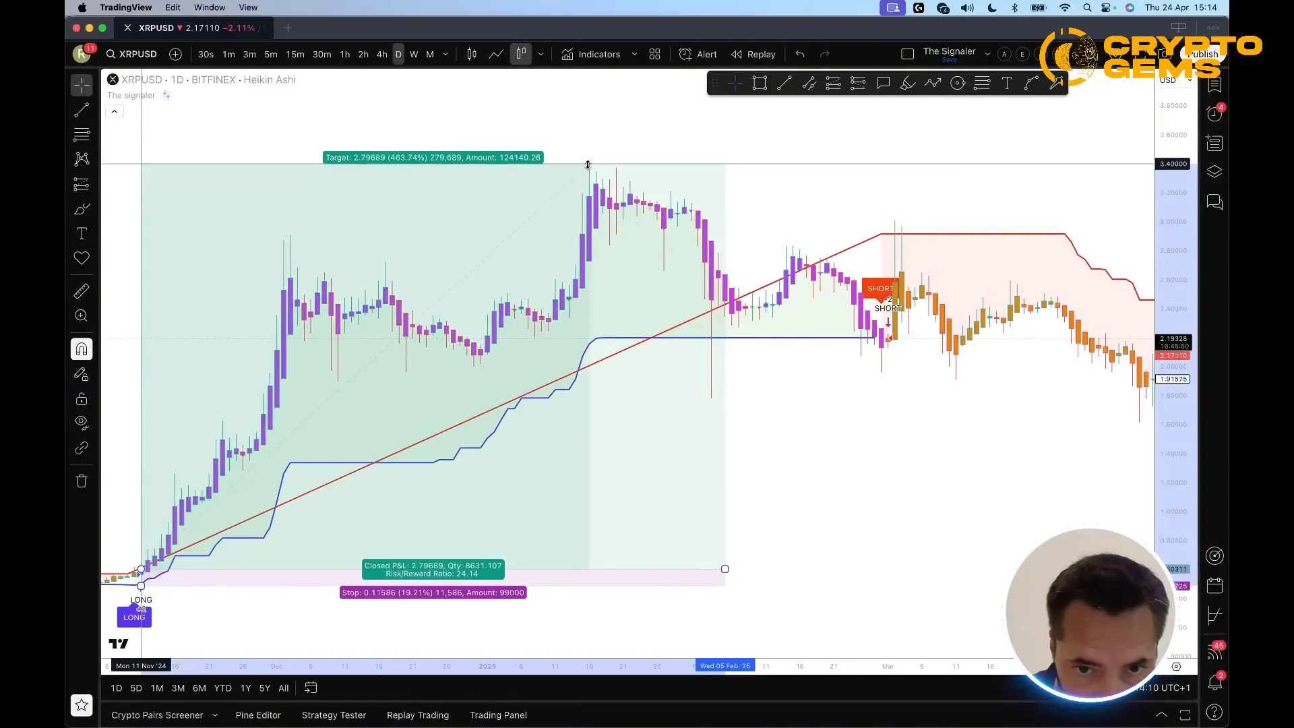Select the text T tool in floating toolbar
The image size is (1294, 728).
(1007, 83)
